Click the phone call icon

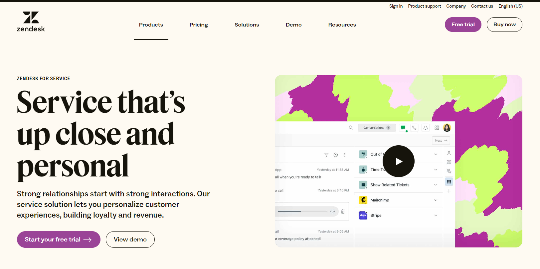point(414,128)
